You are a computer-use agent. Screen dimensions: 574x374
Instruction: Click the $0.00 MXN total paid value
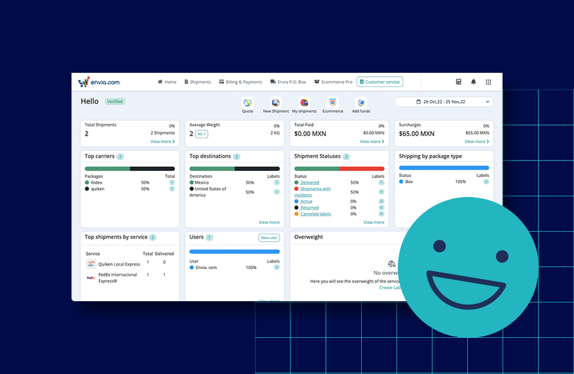[310, 134]
